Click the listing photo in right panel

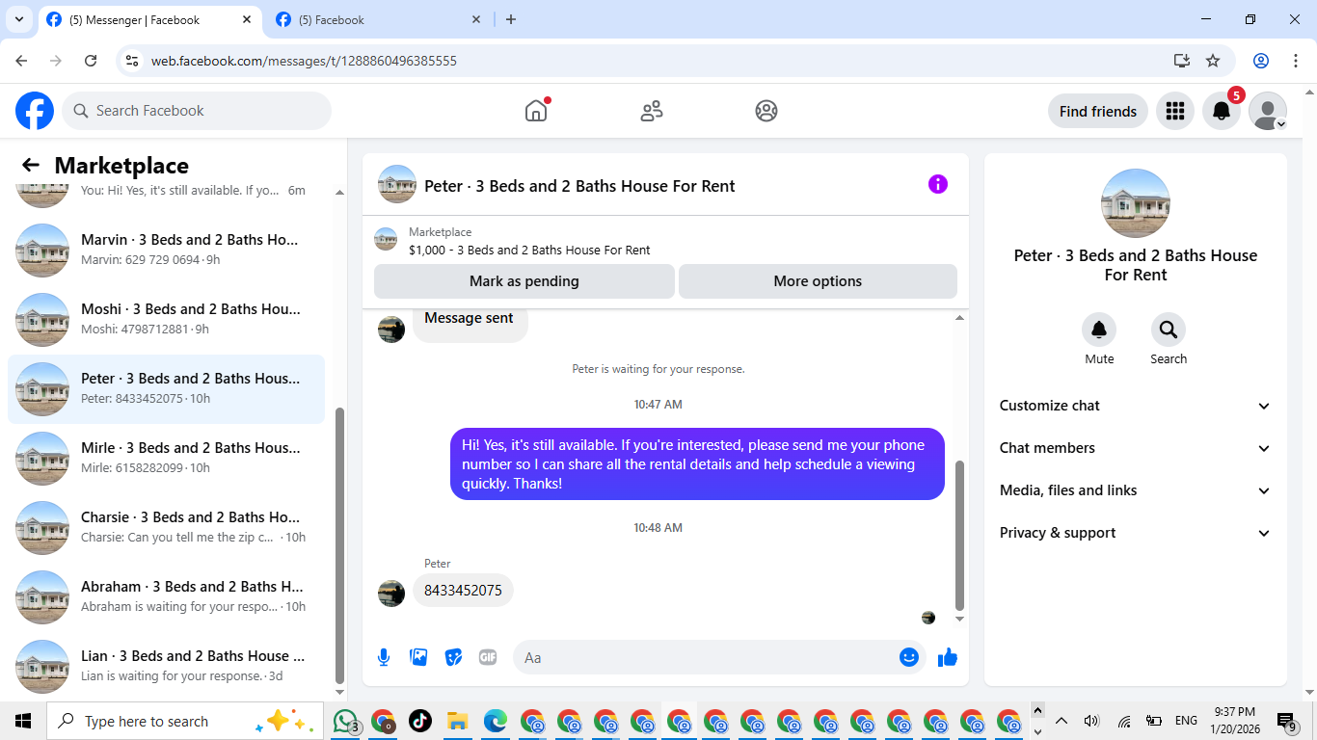coord(1136,203)
